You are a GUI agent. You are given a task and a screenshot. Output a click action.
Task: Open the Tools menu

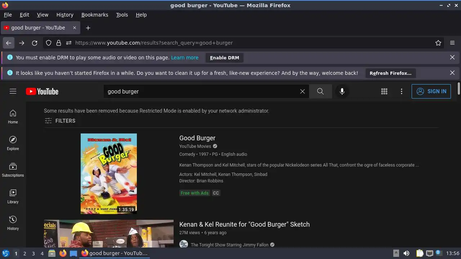point(122,15)
